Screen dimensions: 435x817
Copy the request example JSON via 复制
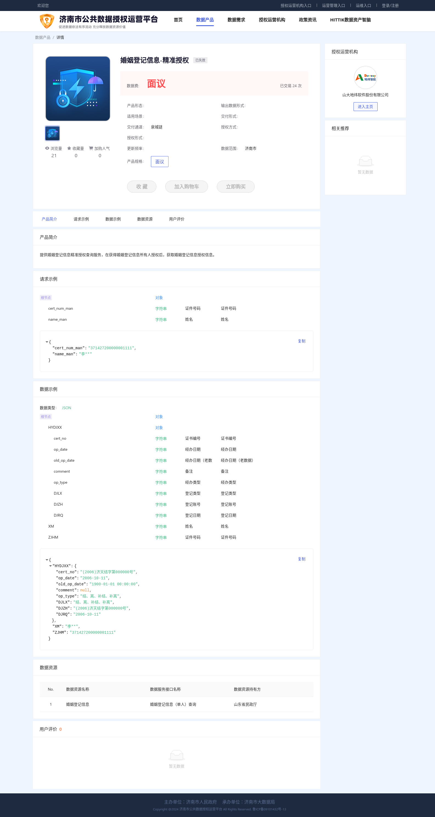[x=302, y=341]
